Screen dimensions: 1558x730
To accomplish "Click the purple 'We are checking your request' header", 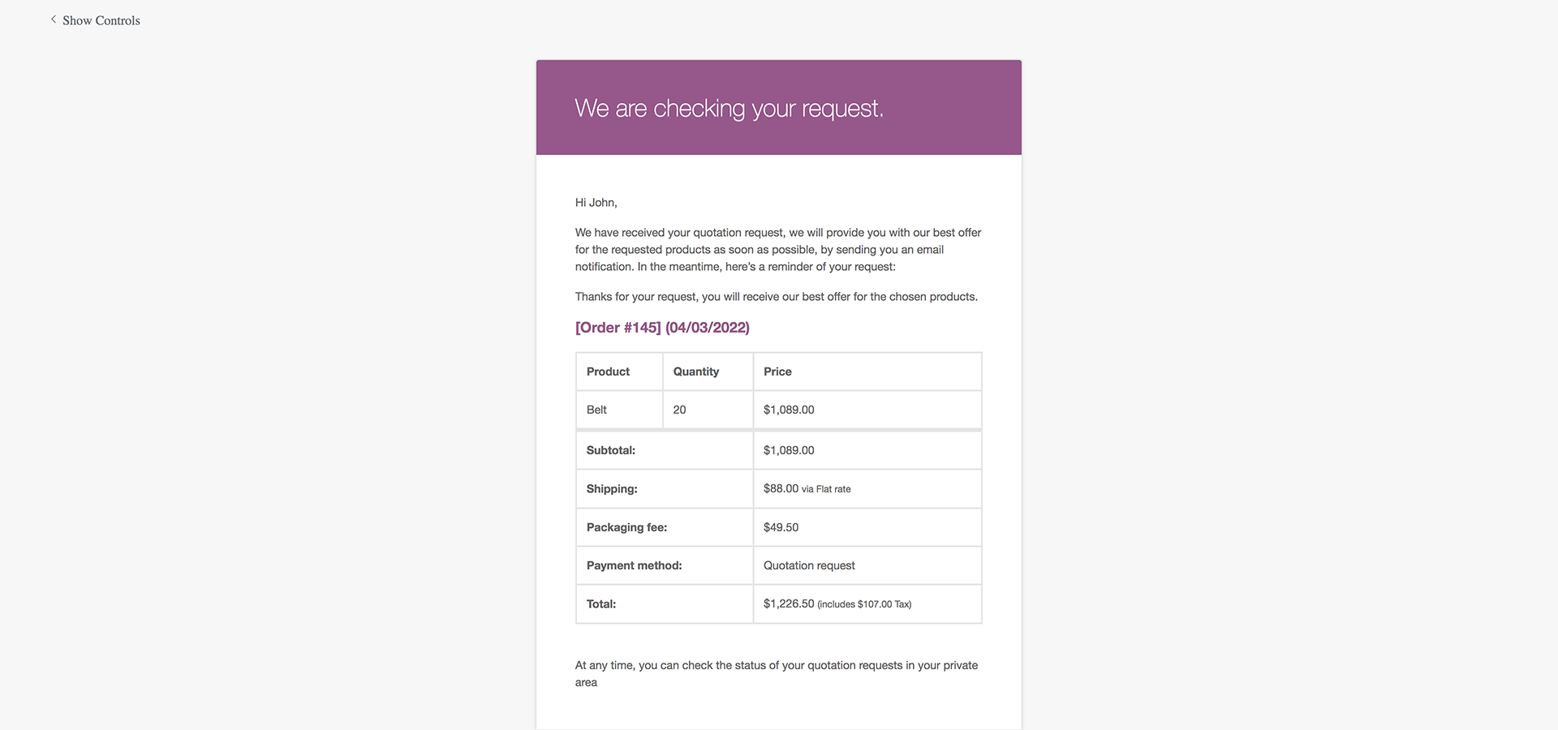I will 729,108.
